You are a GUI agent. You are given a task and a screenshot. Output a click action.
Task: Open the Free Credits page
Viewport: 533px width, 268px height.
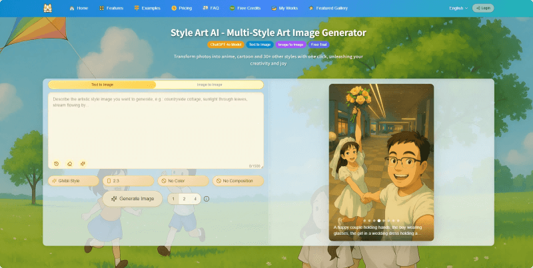tap(245, 8)
